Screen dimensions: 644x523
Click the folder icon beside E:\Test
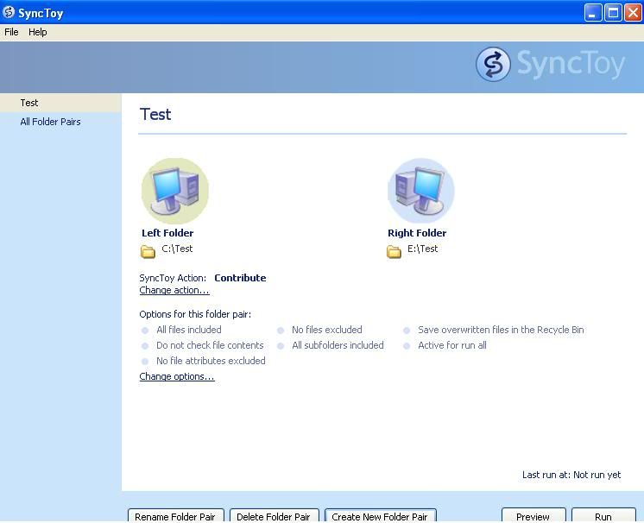[394, 251]
